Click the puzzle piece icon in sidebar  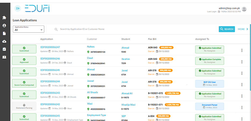[4, 18]
